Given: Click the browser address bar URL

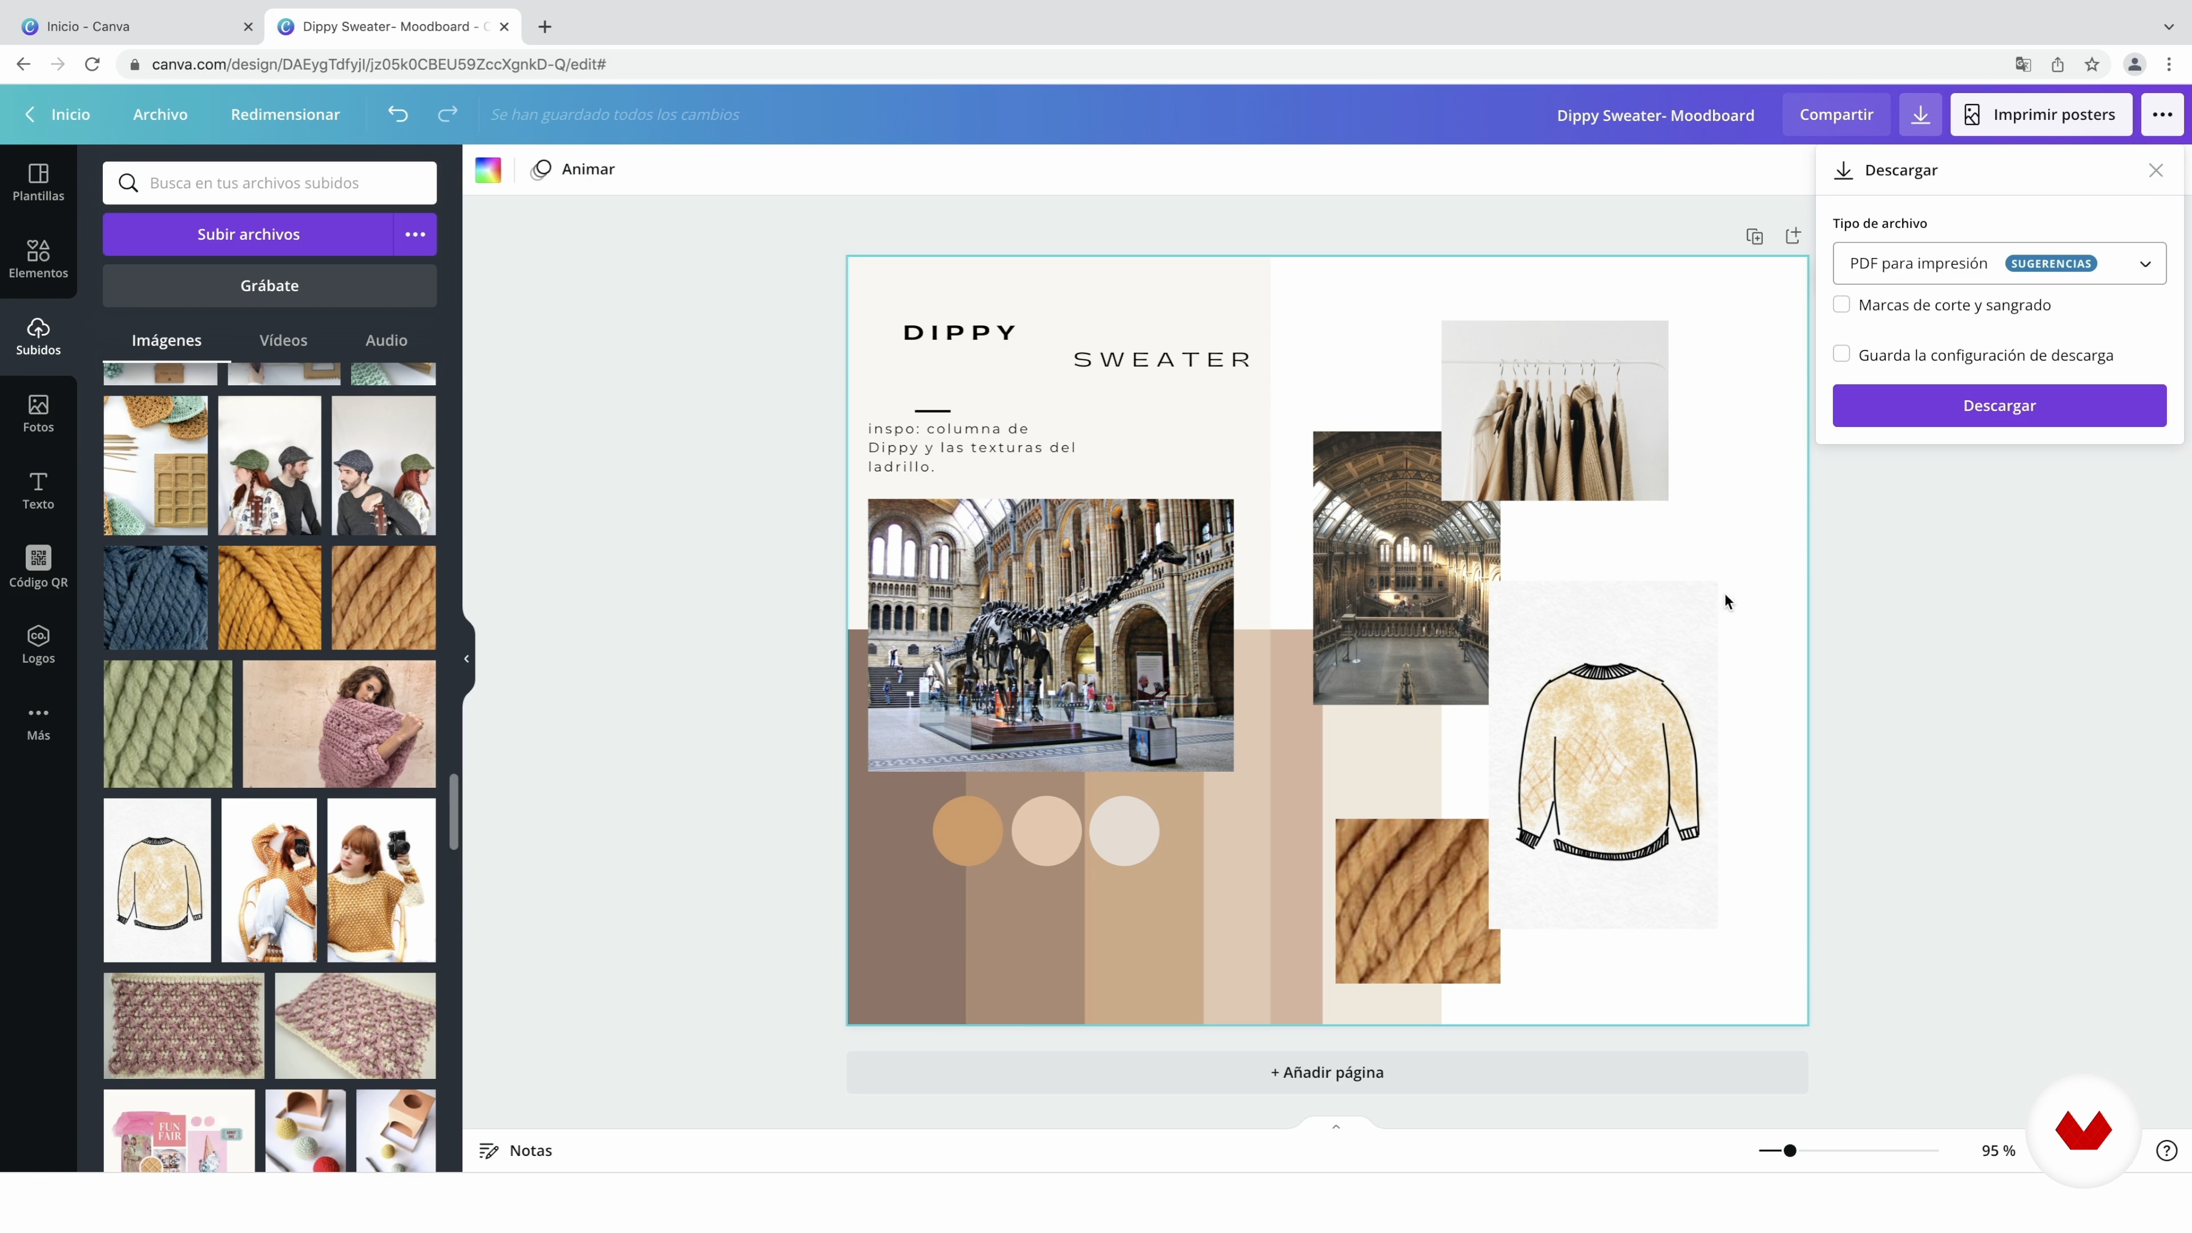Looking at the screenshot, I should click(x=378, y=65).
